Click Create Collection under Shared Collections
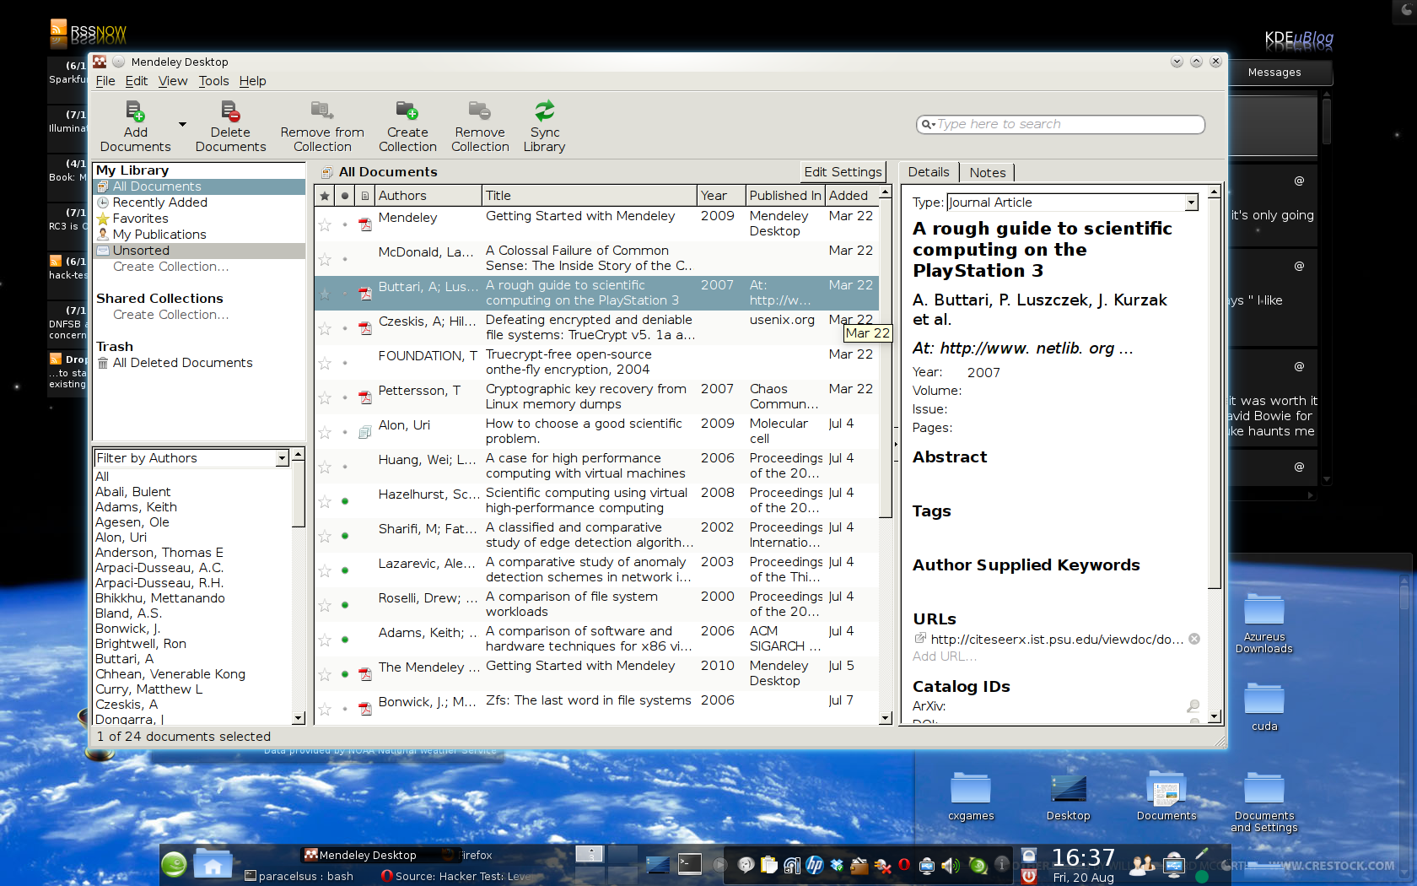 [170, 315]
